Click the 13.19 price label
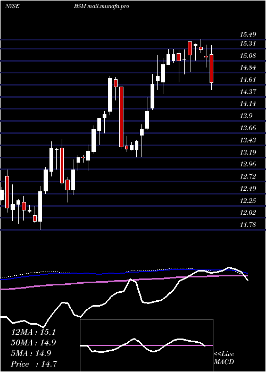Image resolution: width=266 pixels, height=372 pixels. (248, 152)
